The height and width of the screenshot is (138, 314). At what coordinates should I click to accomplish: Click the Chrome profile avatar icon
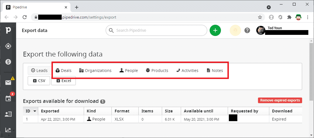298,17
